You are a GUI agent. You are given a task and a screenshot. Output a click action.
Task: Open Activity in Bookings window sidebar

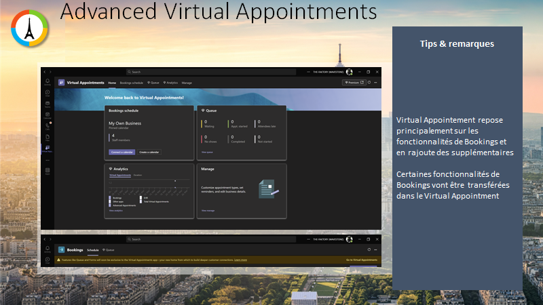pos(48,249)
